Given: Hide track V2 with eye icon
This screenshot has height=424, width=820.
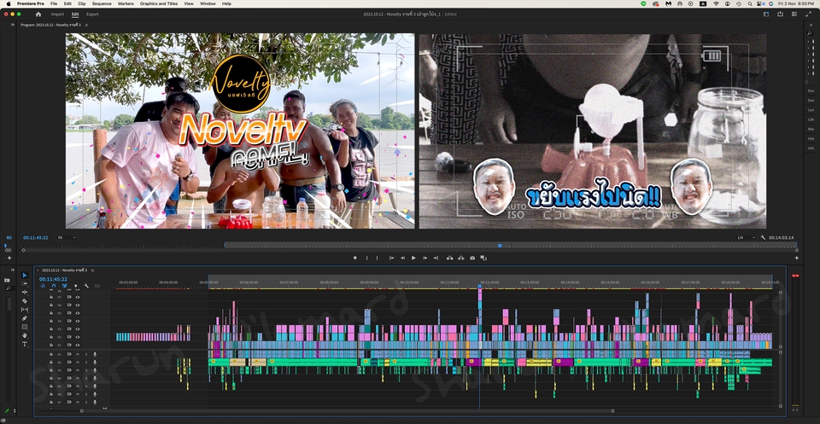Looking at the screenshot, I should pos(78,337).
